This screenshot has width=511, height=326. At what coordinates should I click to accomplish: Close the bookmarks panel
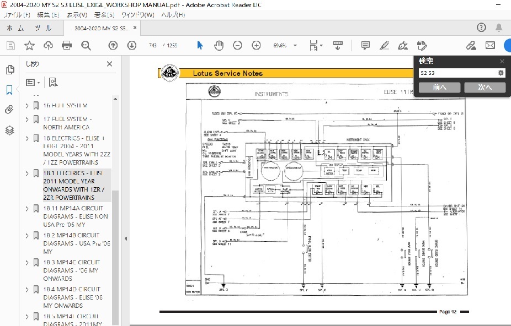tap(109, 64)
